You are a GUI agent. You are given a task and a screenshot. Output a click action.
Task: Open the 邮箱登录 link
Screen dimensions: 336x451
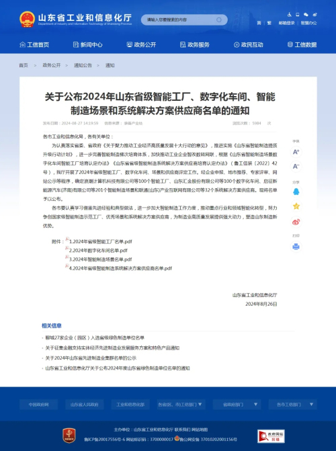coord(286,23)
